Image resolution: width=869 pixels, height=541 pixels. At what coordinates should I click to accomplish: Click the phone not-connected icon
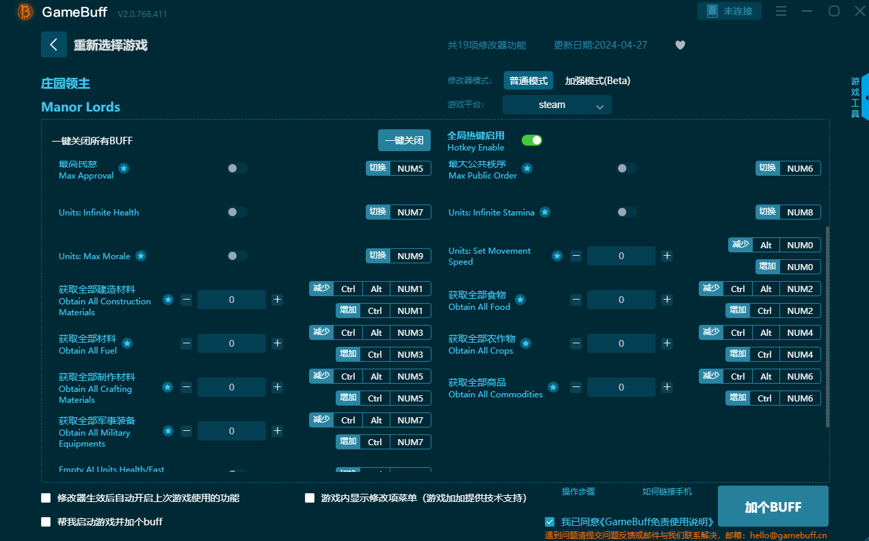[x=712, y=11]
